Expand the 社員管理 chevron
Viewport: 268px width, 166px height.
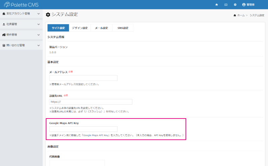pos(39,24)
